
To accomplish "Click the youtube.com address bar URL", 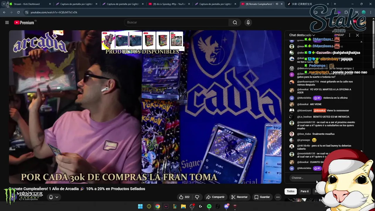I will [x=54, y=12].
